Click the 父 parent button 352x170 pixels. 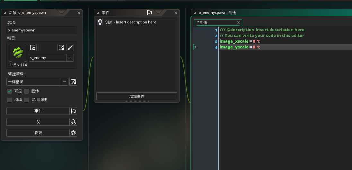(38, 122)
